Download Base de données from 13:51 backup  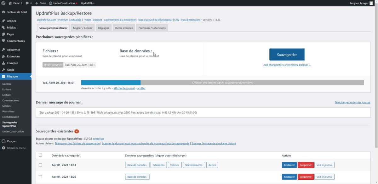click(x=137, y=165)
